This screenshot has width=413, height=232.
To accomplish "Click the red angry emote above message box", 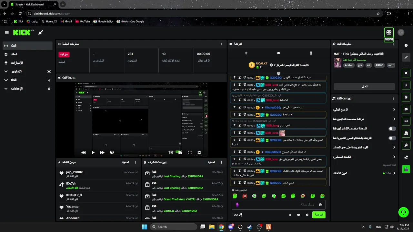I will [x=245, y=196].
